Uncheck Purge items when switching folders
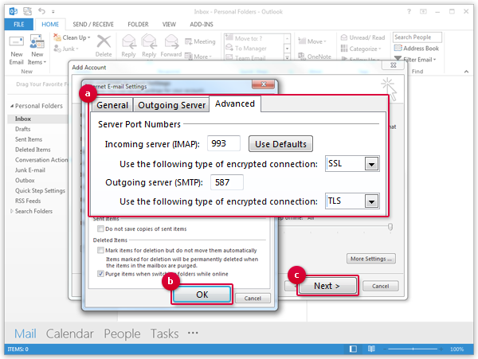This screenshot has width=478, height=359. point(99,273)
